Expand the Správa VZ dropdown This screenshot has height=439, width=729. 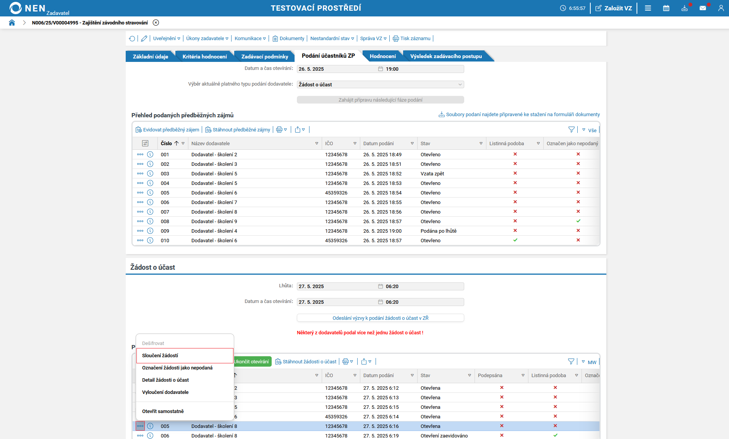[373, 39]
